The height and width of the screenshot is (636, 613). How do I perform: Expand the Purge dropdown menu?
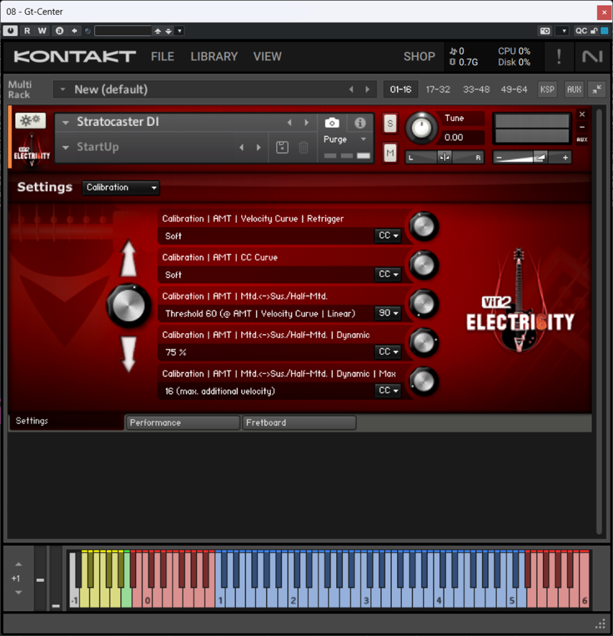[x=345, y=140]
